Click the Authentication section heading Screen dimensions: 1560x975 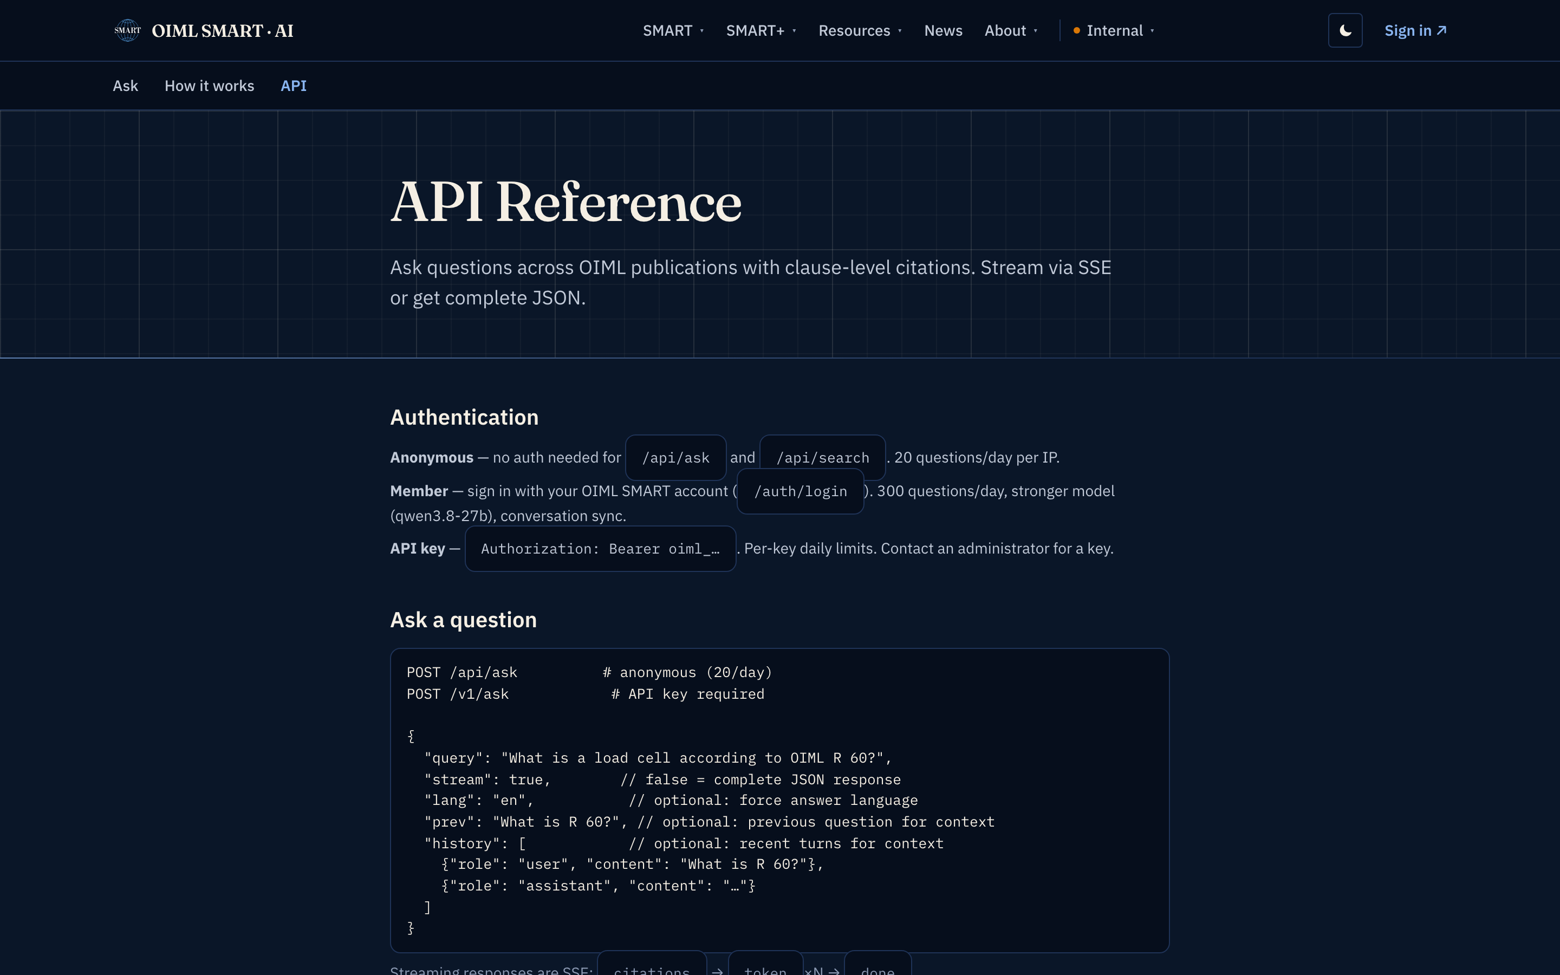tap(464, 417)
